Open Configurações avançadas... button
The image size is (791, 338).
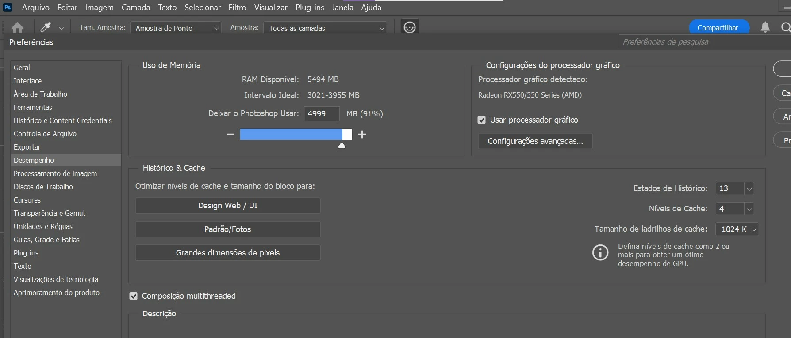coord(535,141)
